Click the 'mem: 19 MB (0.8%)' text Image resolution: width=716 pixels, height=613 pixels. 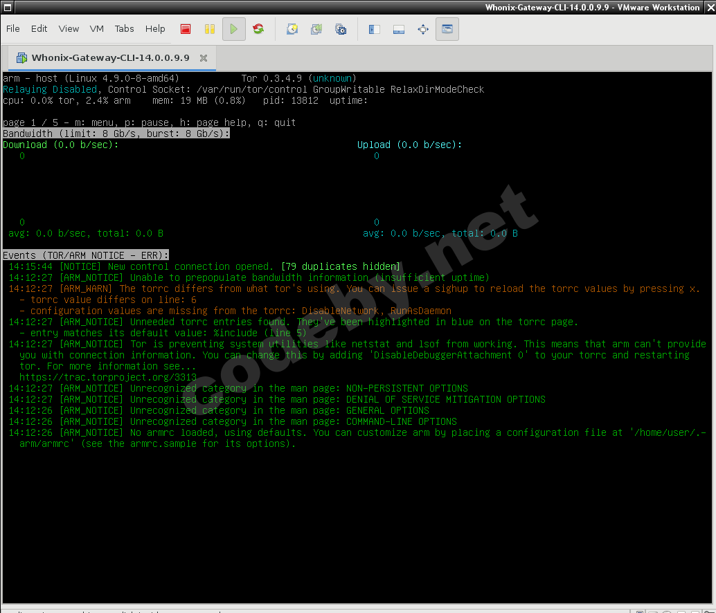199,100
